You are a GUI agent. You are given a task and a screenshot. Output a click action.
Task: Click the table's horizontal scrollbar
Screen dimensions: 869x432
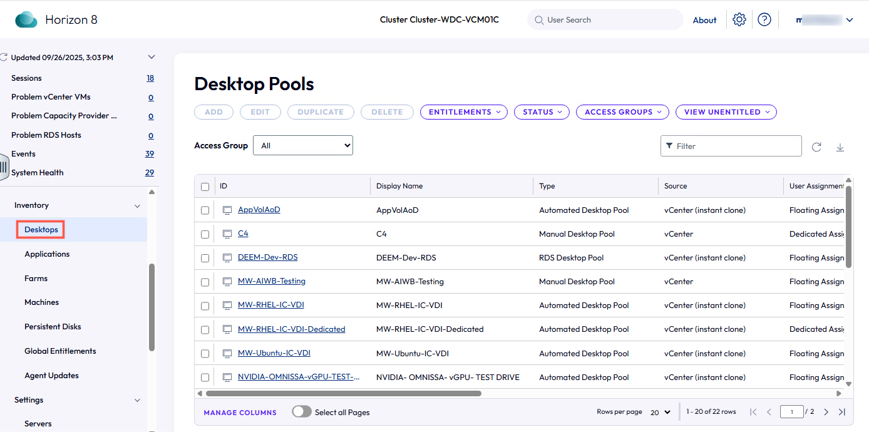pyautogui.click(x=343, y=394)
